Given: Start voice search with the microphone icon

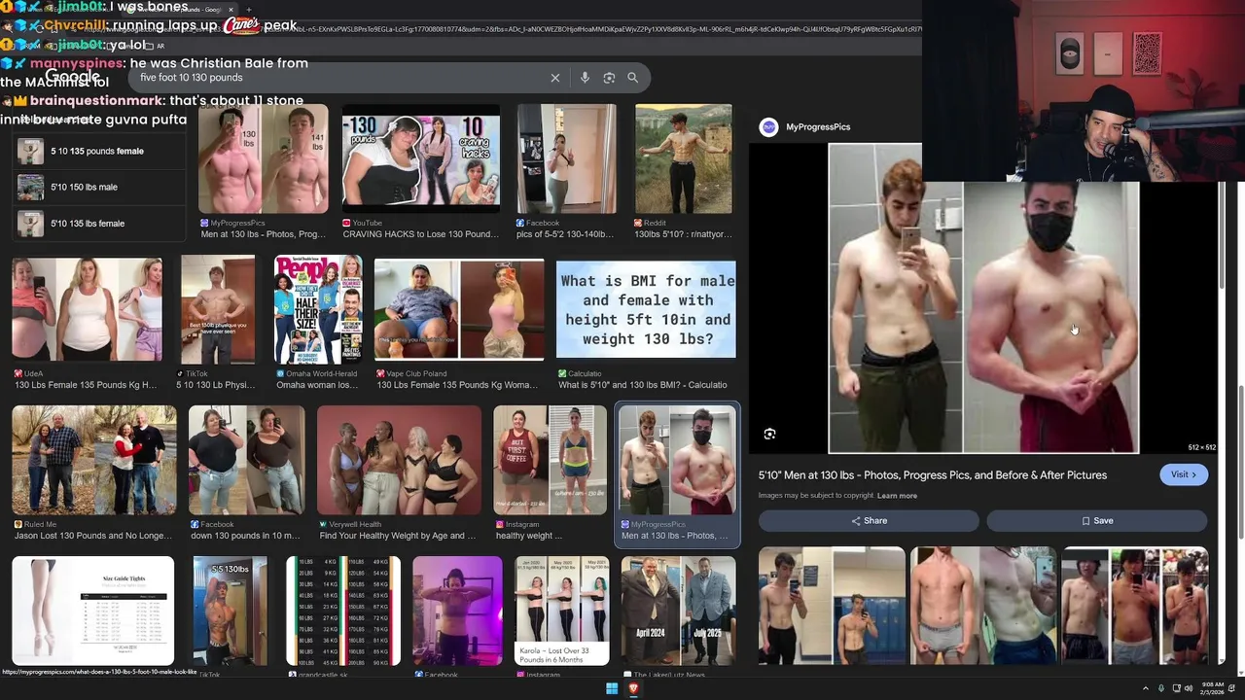Looking at the screenshot, I should pos(585,78).
